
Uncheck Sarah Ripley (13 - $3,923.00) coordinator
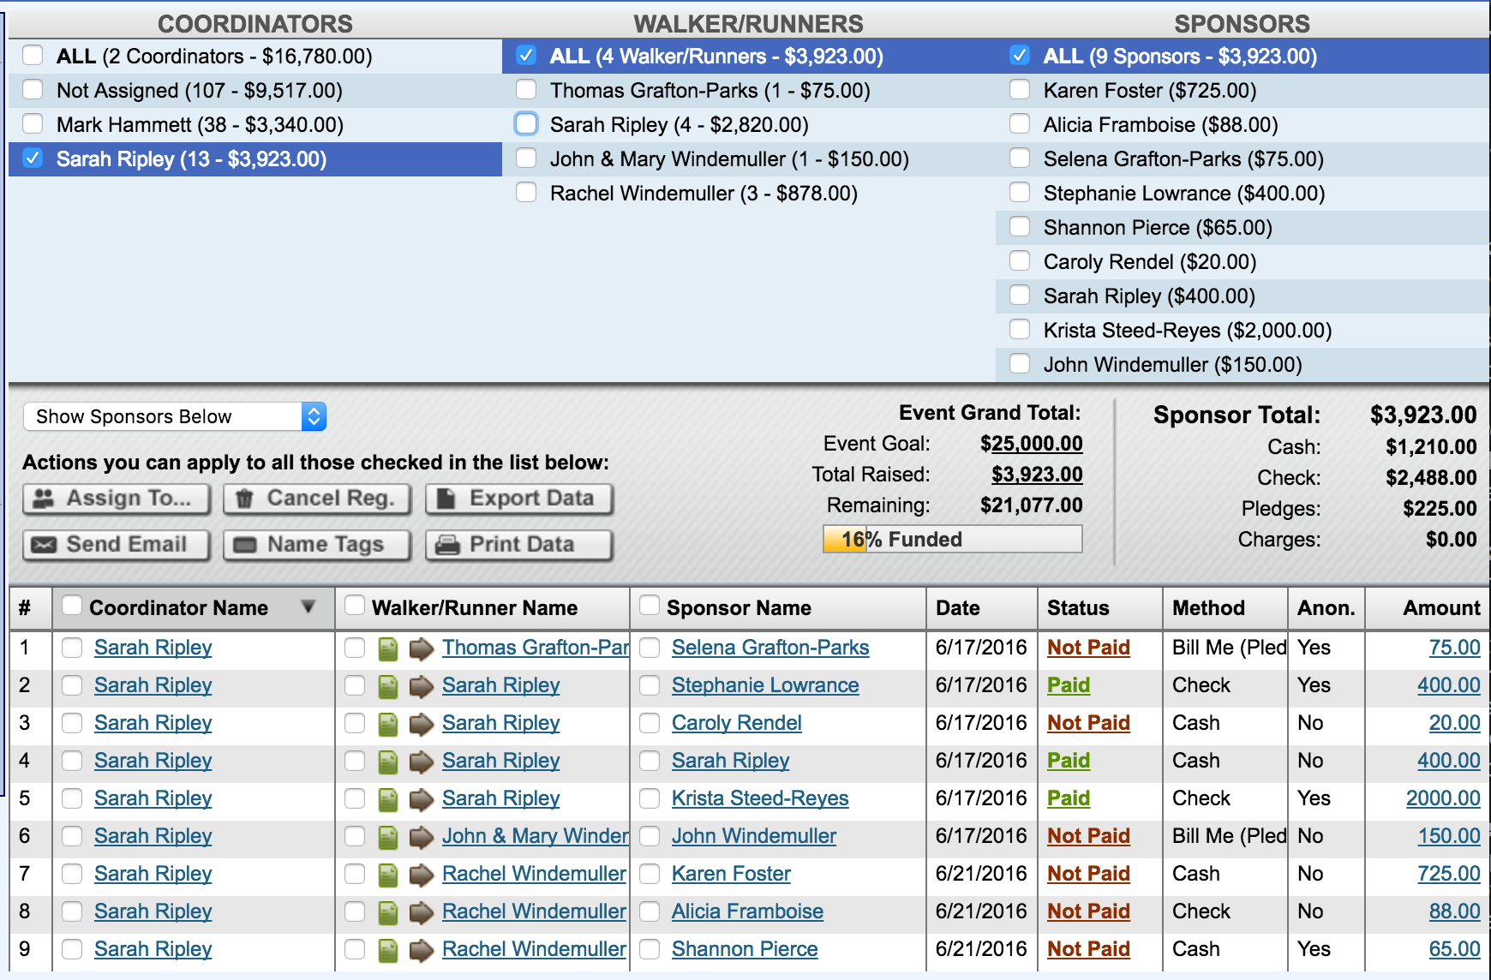33,158
